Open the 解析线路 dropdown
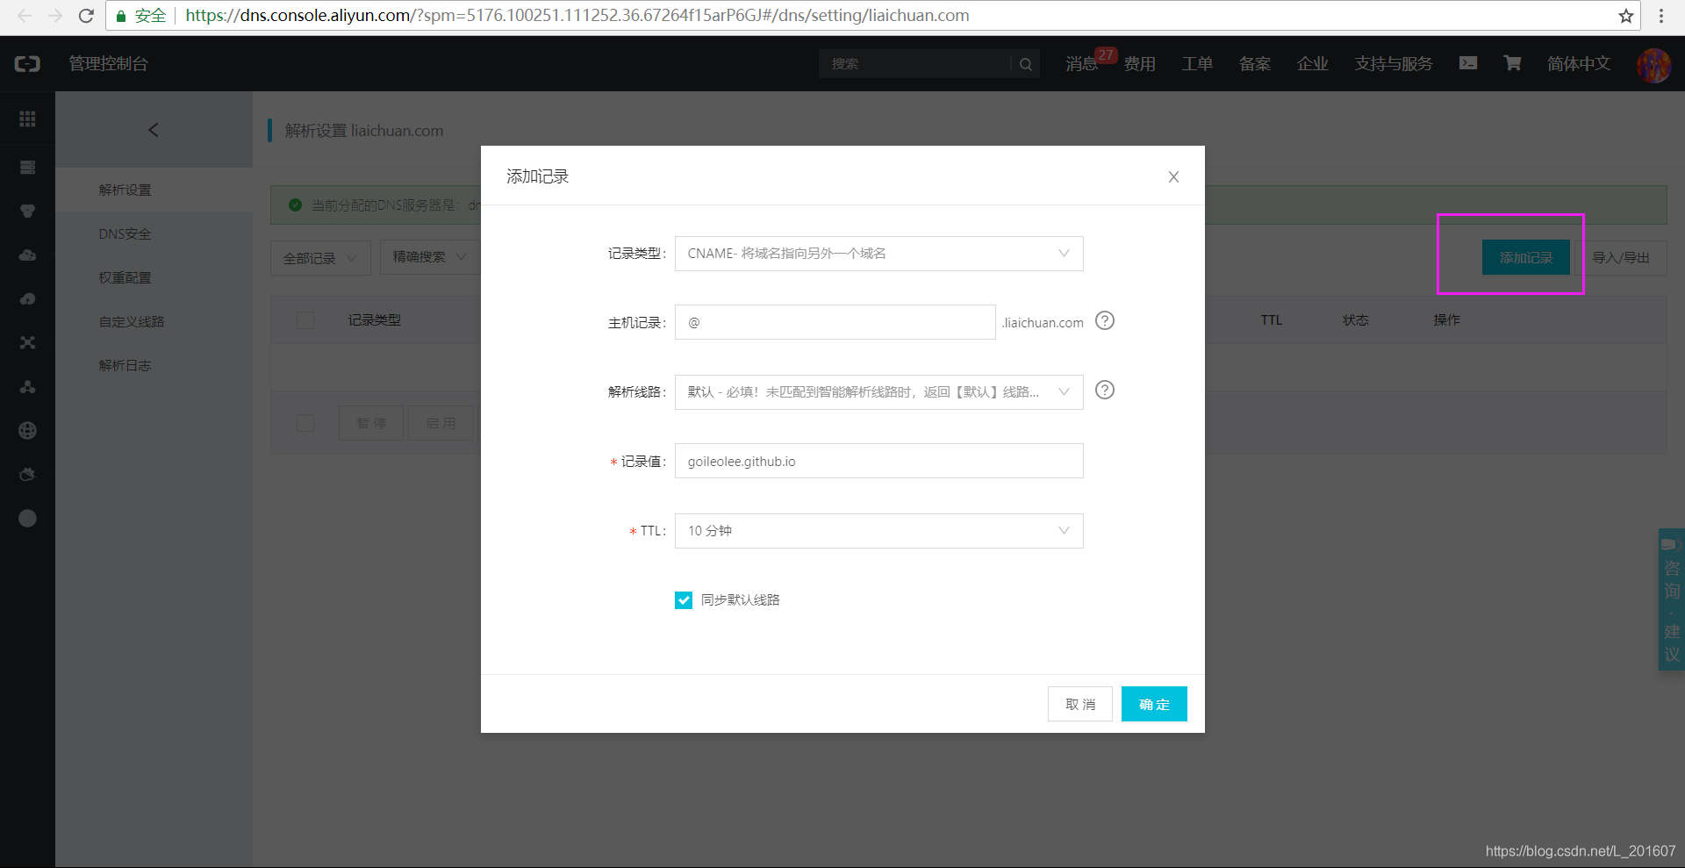Image resolution: width=1685 pixels, height=868 pixels. [x=878, y=392]
